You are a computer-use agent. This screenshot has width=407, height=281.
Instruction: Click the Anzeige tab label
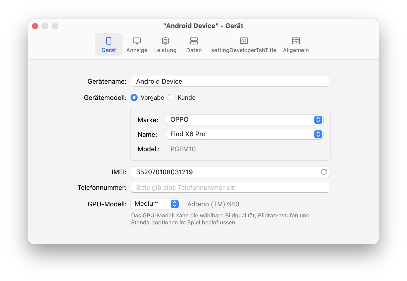click(137, 50)
